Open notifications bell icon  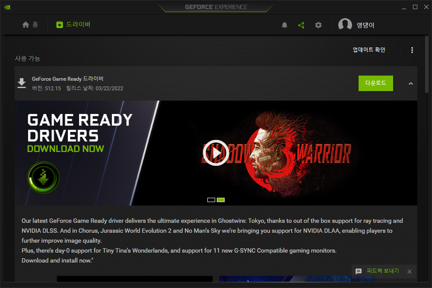(x=284, y=25)
